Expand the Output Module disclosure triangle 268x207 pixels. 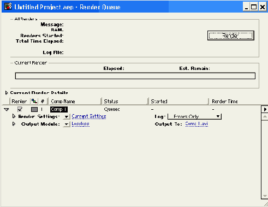point(14,124)
